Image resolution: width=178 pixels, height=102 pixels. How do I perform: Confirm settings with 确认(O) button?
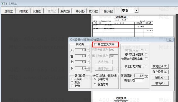[160, 78]
